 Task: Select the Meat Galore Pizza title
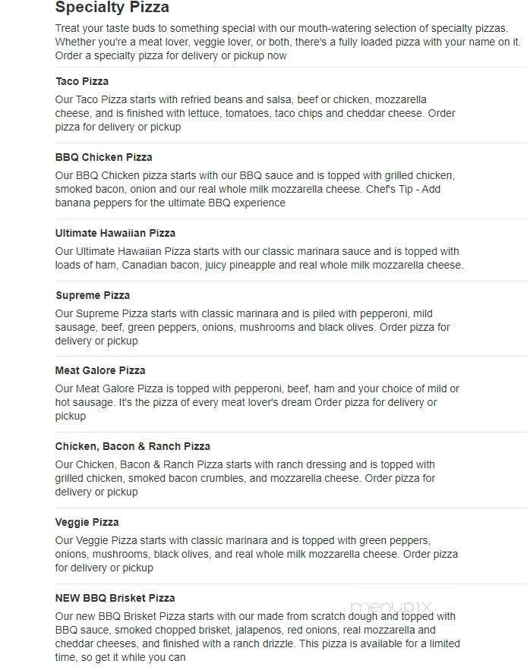(x=100, y=370)
